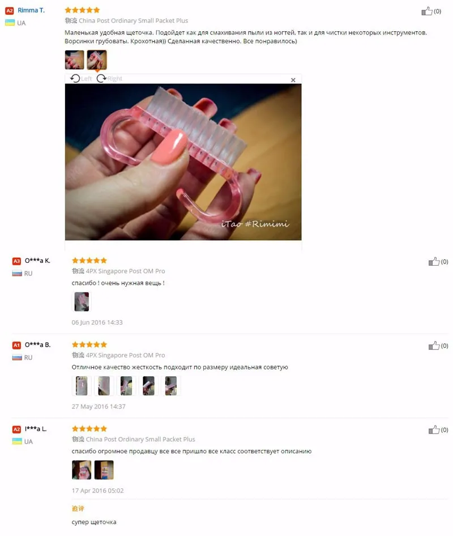
Task: Open second photo in O***a B.'s review
Action: (104, 386)
